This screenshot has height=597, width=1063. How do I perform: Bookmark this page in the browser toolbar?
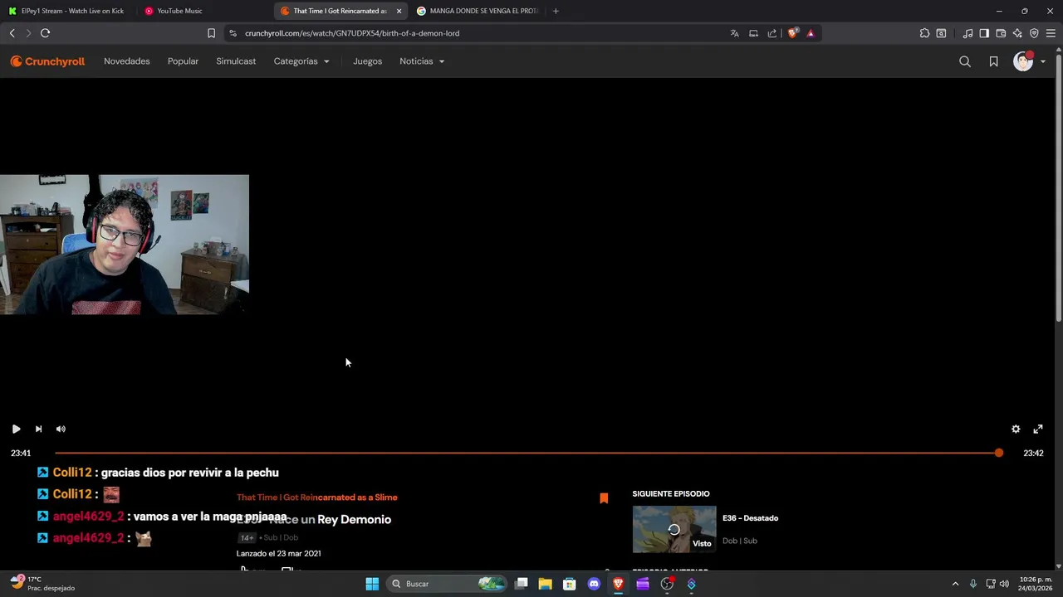(x=211, y=33)
